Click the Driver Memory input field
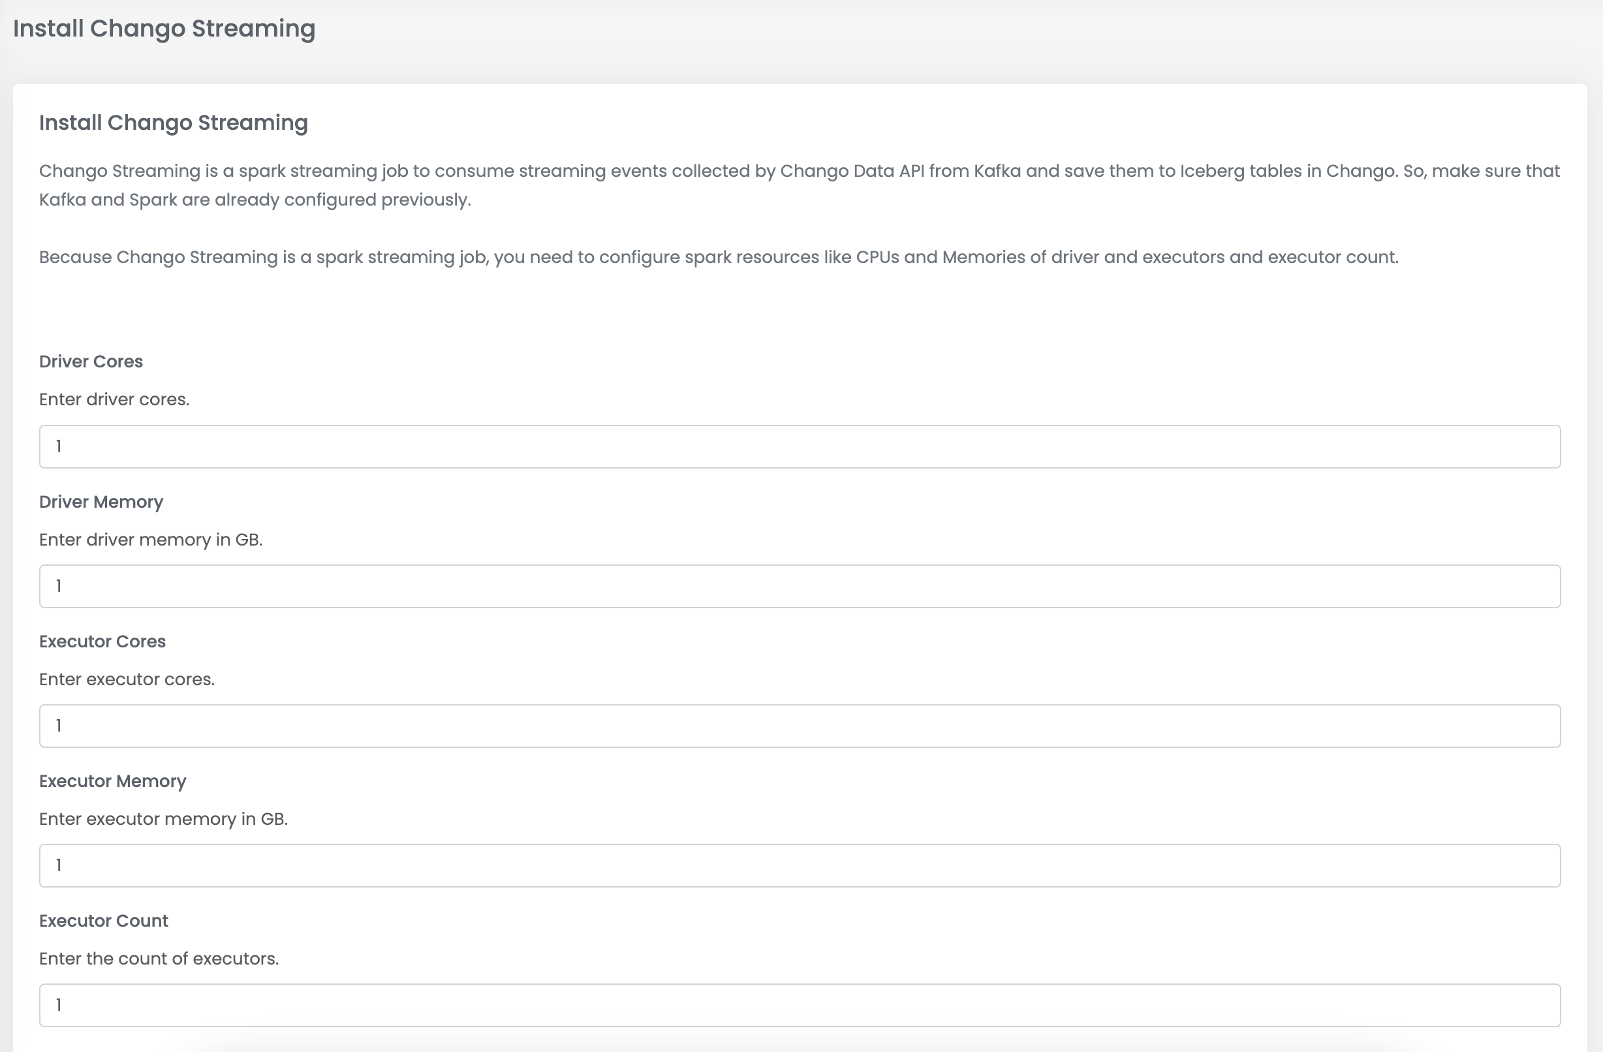 coord(800,586)
